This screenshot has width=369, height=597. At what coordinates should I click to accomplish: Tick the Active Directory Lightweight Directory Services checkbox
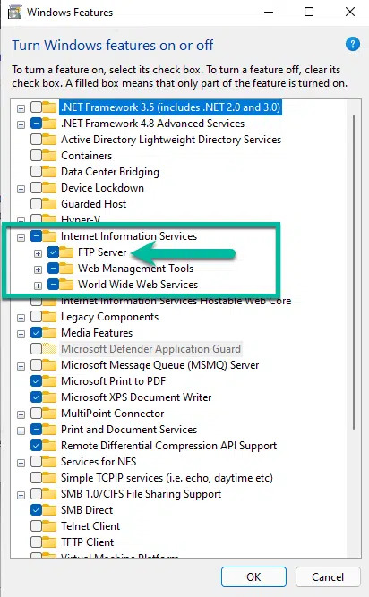[x=36, y=140]
